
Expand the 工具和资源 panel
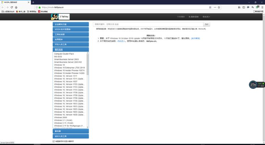(71, 34)
